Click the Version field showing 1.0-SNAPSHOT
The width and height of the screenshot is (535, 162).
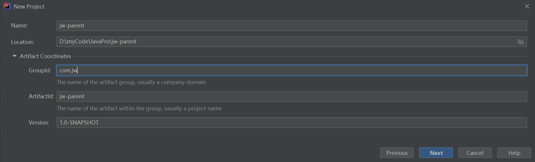point(292,122)
